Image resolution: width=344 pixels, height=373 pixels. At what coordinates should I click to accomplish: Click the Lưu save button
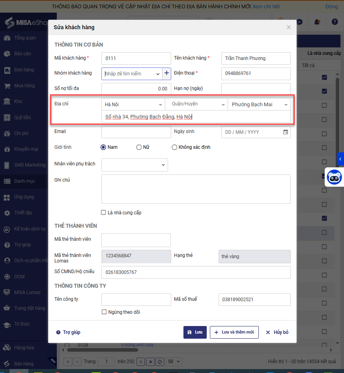[x=195, y=332]
